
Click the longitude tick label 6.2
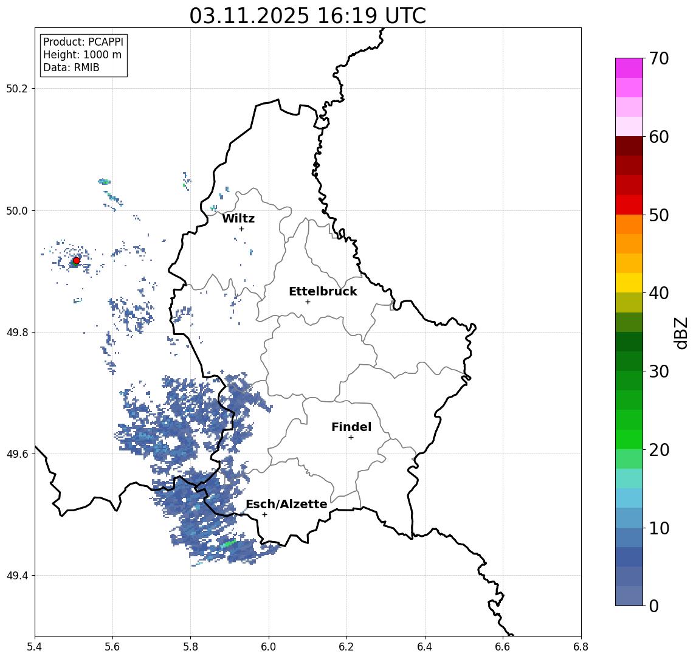click(346, 647)
